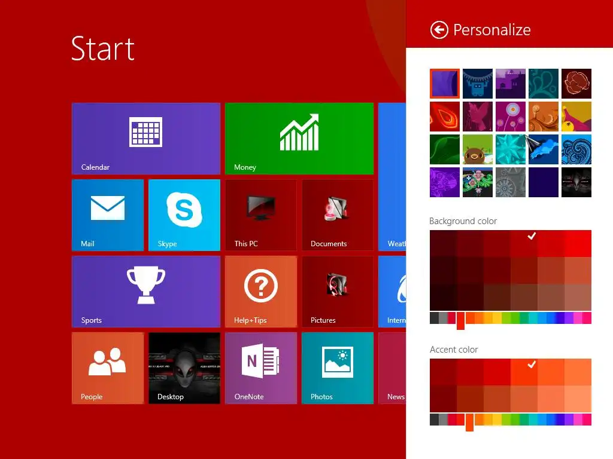Launch the Skype tile
The image size is (613, 459).
click(184, 215)
